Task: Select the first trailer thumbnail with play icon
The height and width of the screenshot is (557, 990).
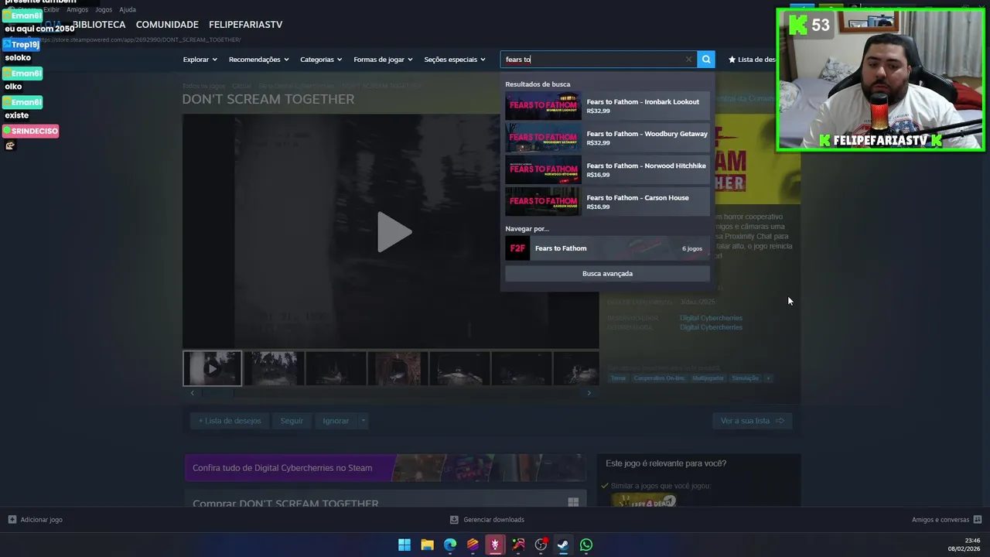Action: coord(212,368)
